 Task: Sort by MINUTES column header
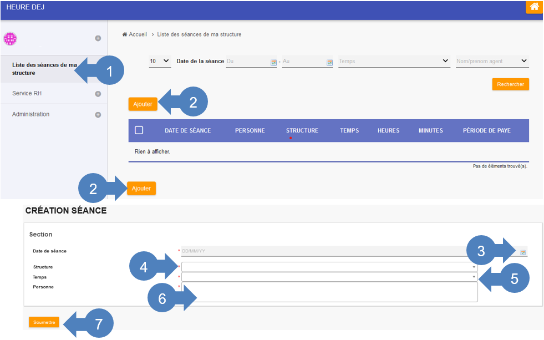tap(430, 130)
